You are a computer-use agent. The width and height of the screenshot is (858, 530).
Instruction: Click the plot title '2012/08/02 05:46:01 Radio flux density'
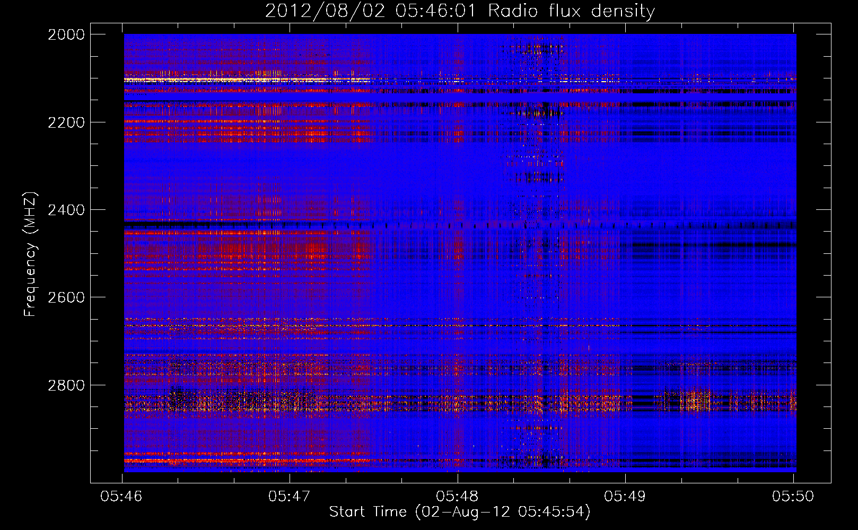click(x=460, y=11)
